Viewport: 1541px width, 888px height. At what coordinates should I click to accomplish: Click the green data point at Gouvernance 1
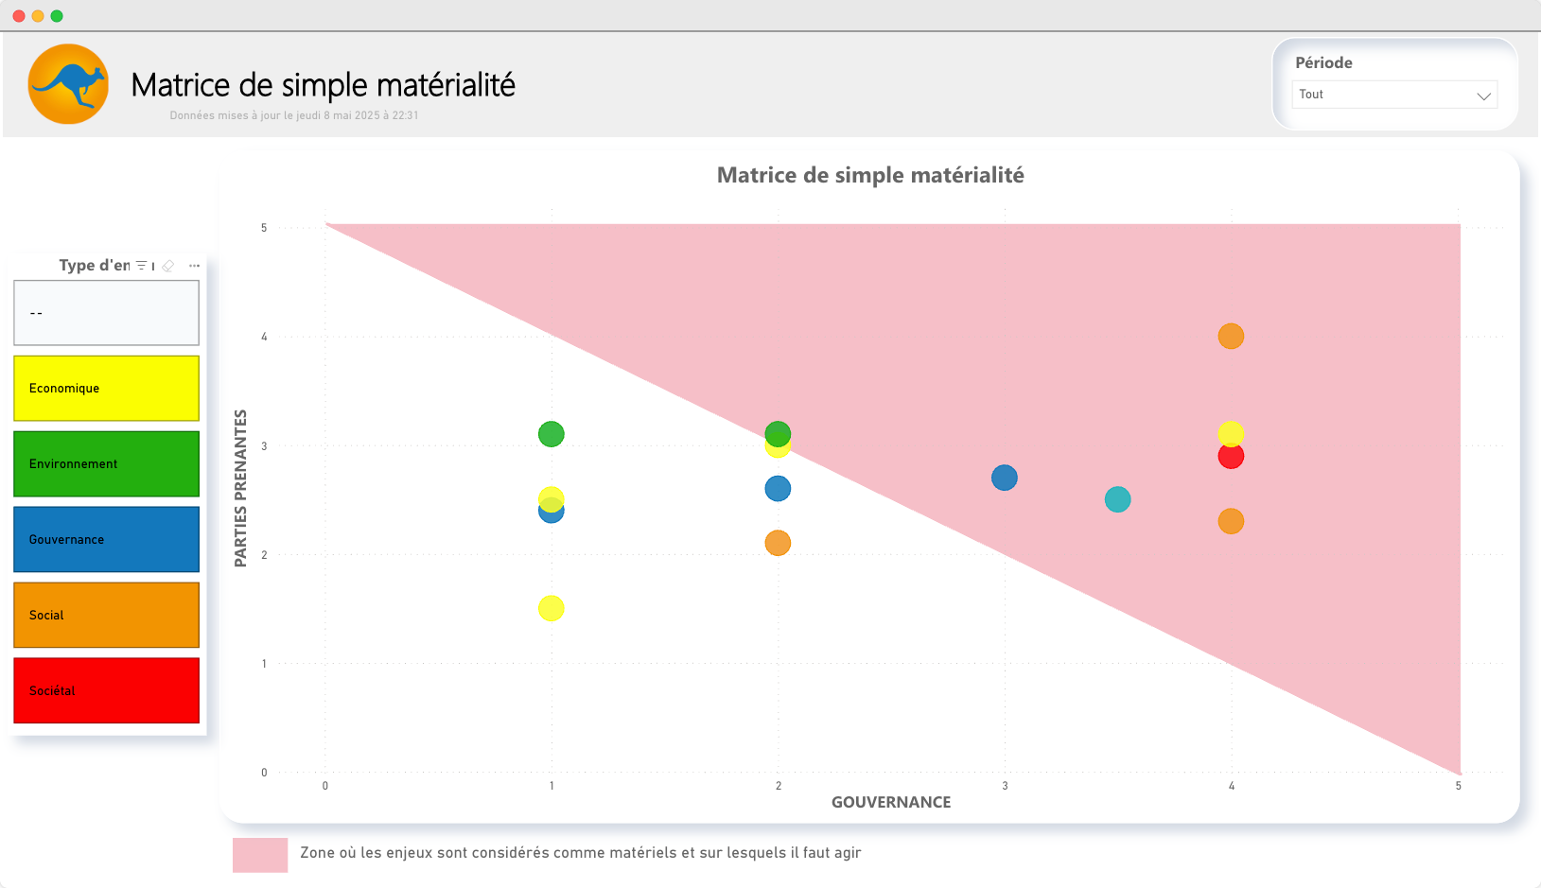552,434
